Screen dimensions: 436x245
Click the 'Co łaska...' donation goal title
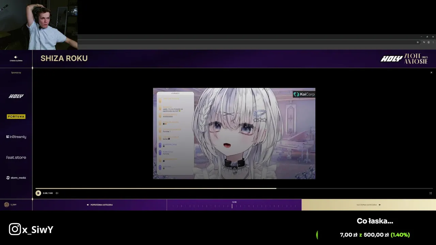pyautogui.click(x=375, y=221)
